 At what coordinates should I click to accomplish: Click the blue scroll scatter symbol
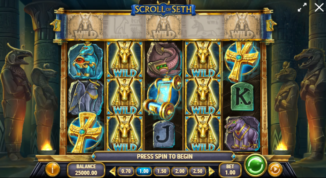point(162,97)
